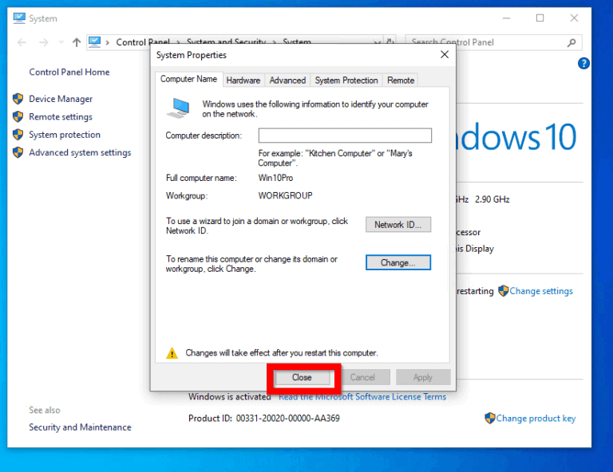Screen dimensions: 613x472
Task: Open the blue help question mark icon
Action: pos(583,63)
